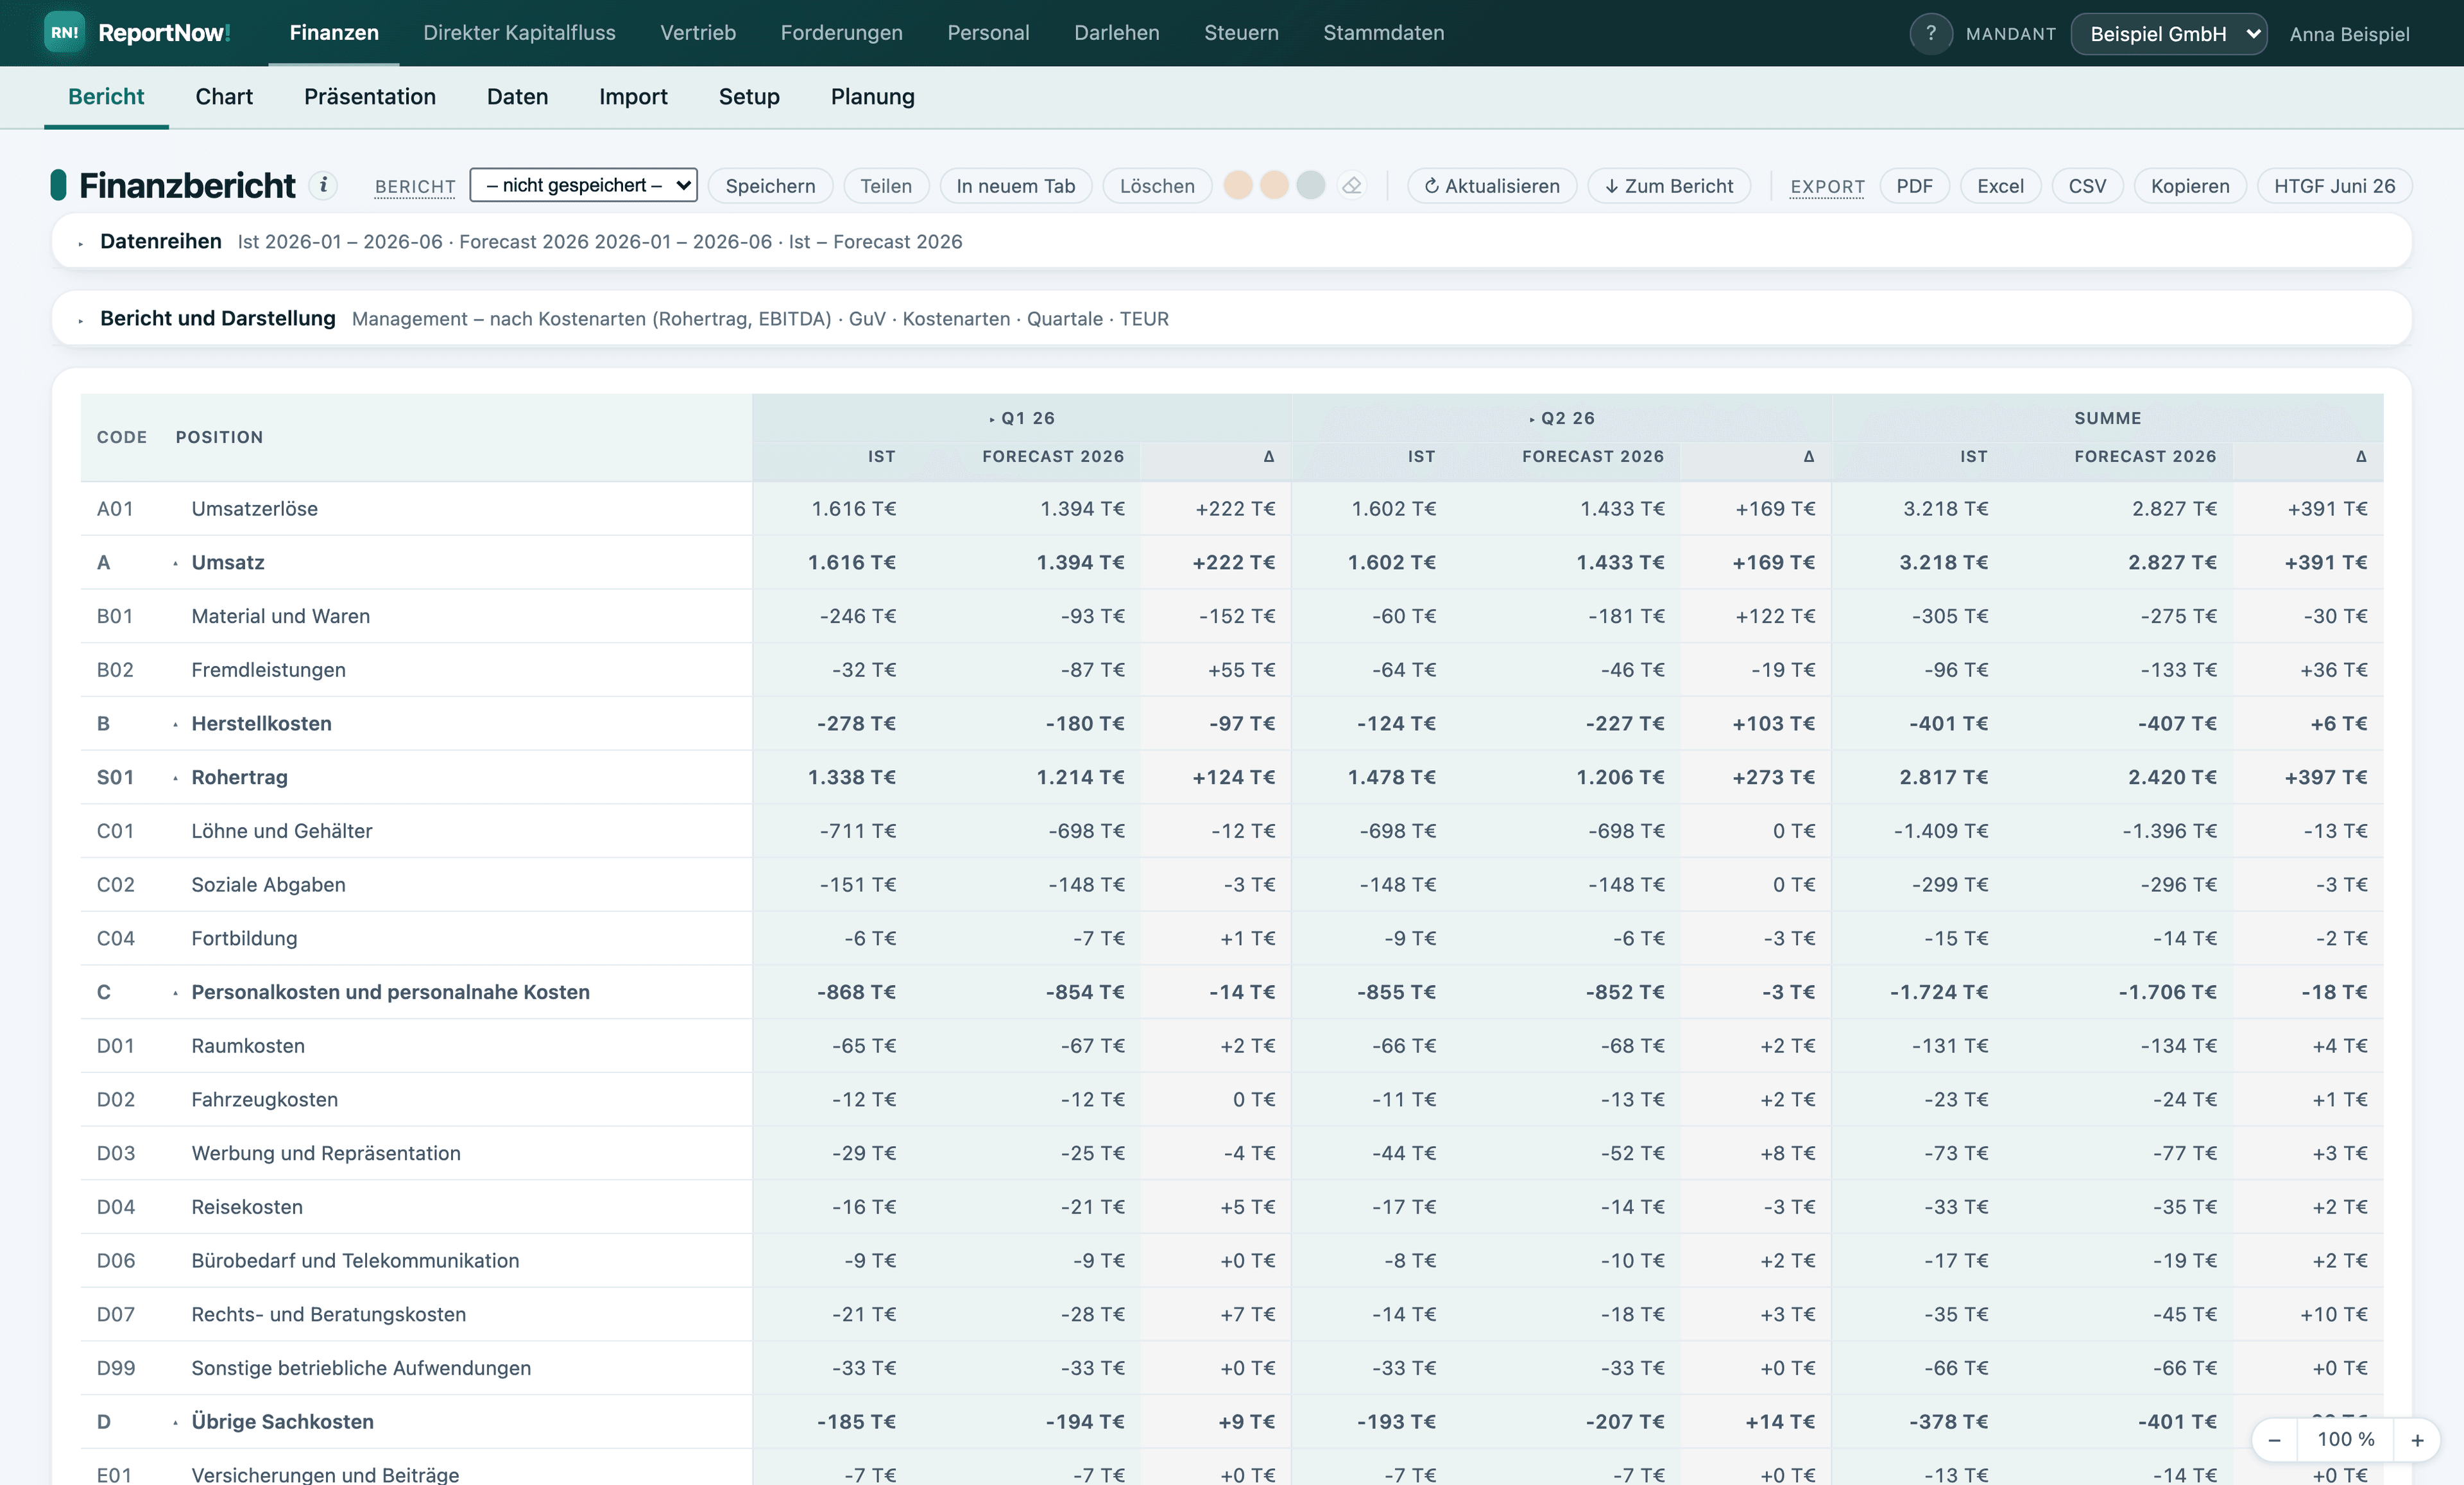Open the Steuern menu

(x=1241, y=33)
